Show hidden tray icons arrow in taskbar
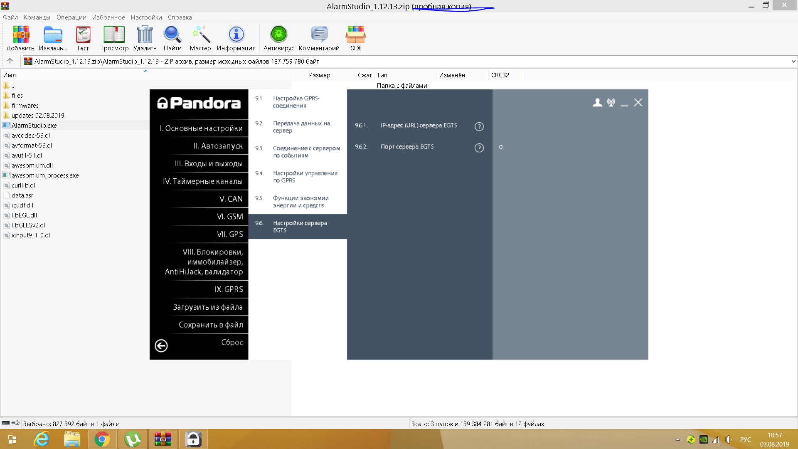The height and width of the screenshot is (449, 798). point(677,439)
